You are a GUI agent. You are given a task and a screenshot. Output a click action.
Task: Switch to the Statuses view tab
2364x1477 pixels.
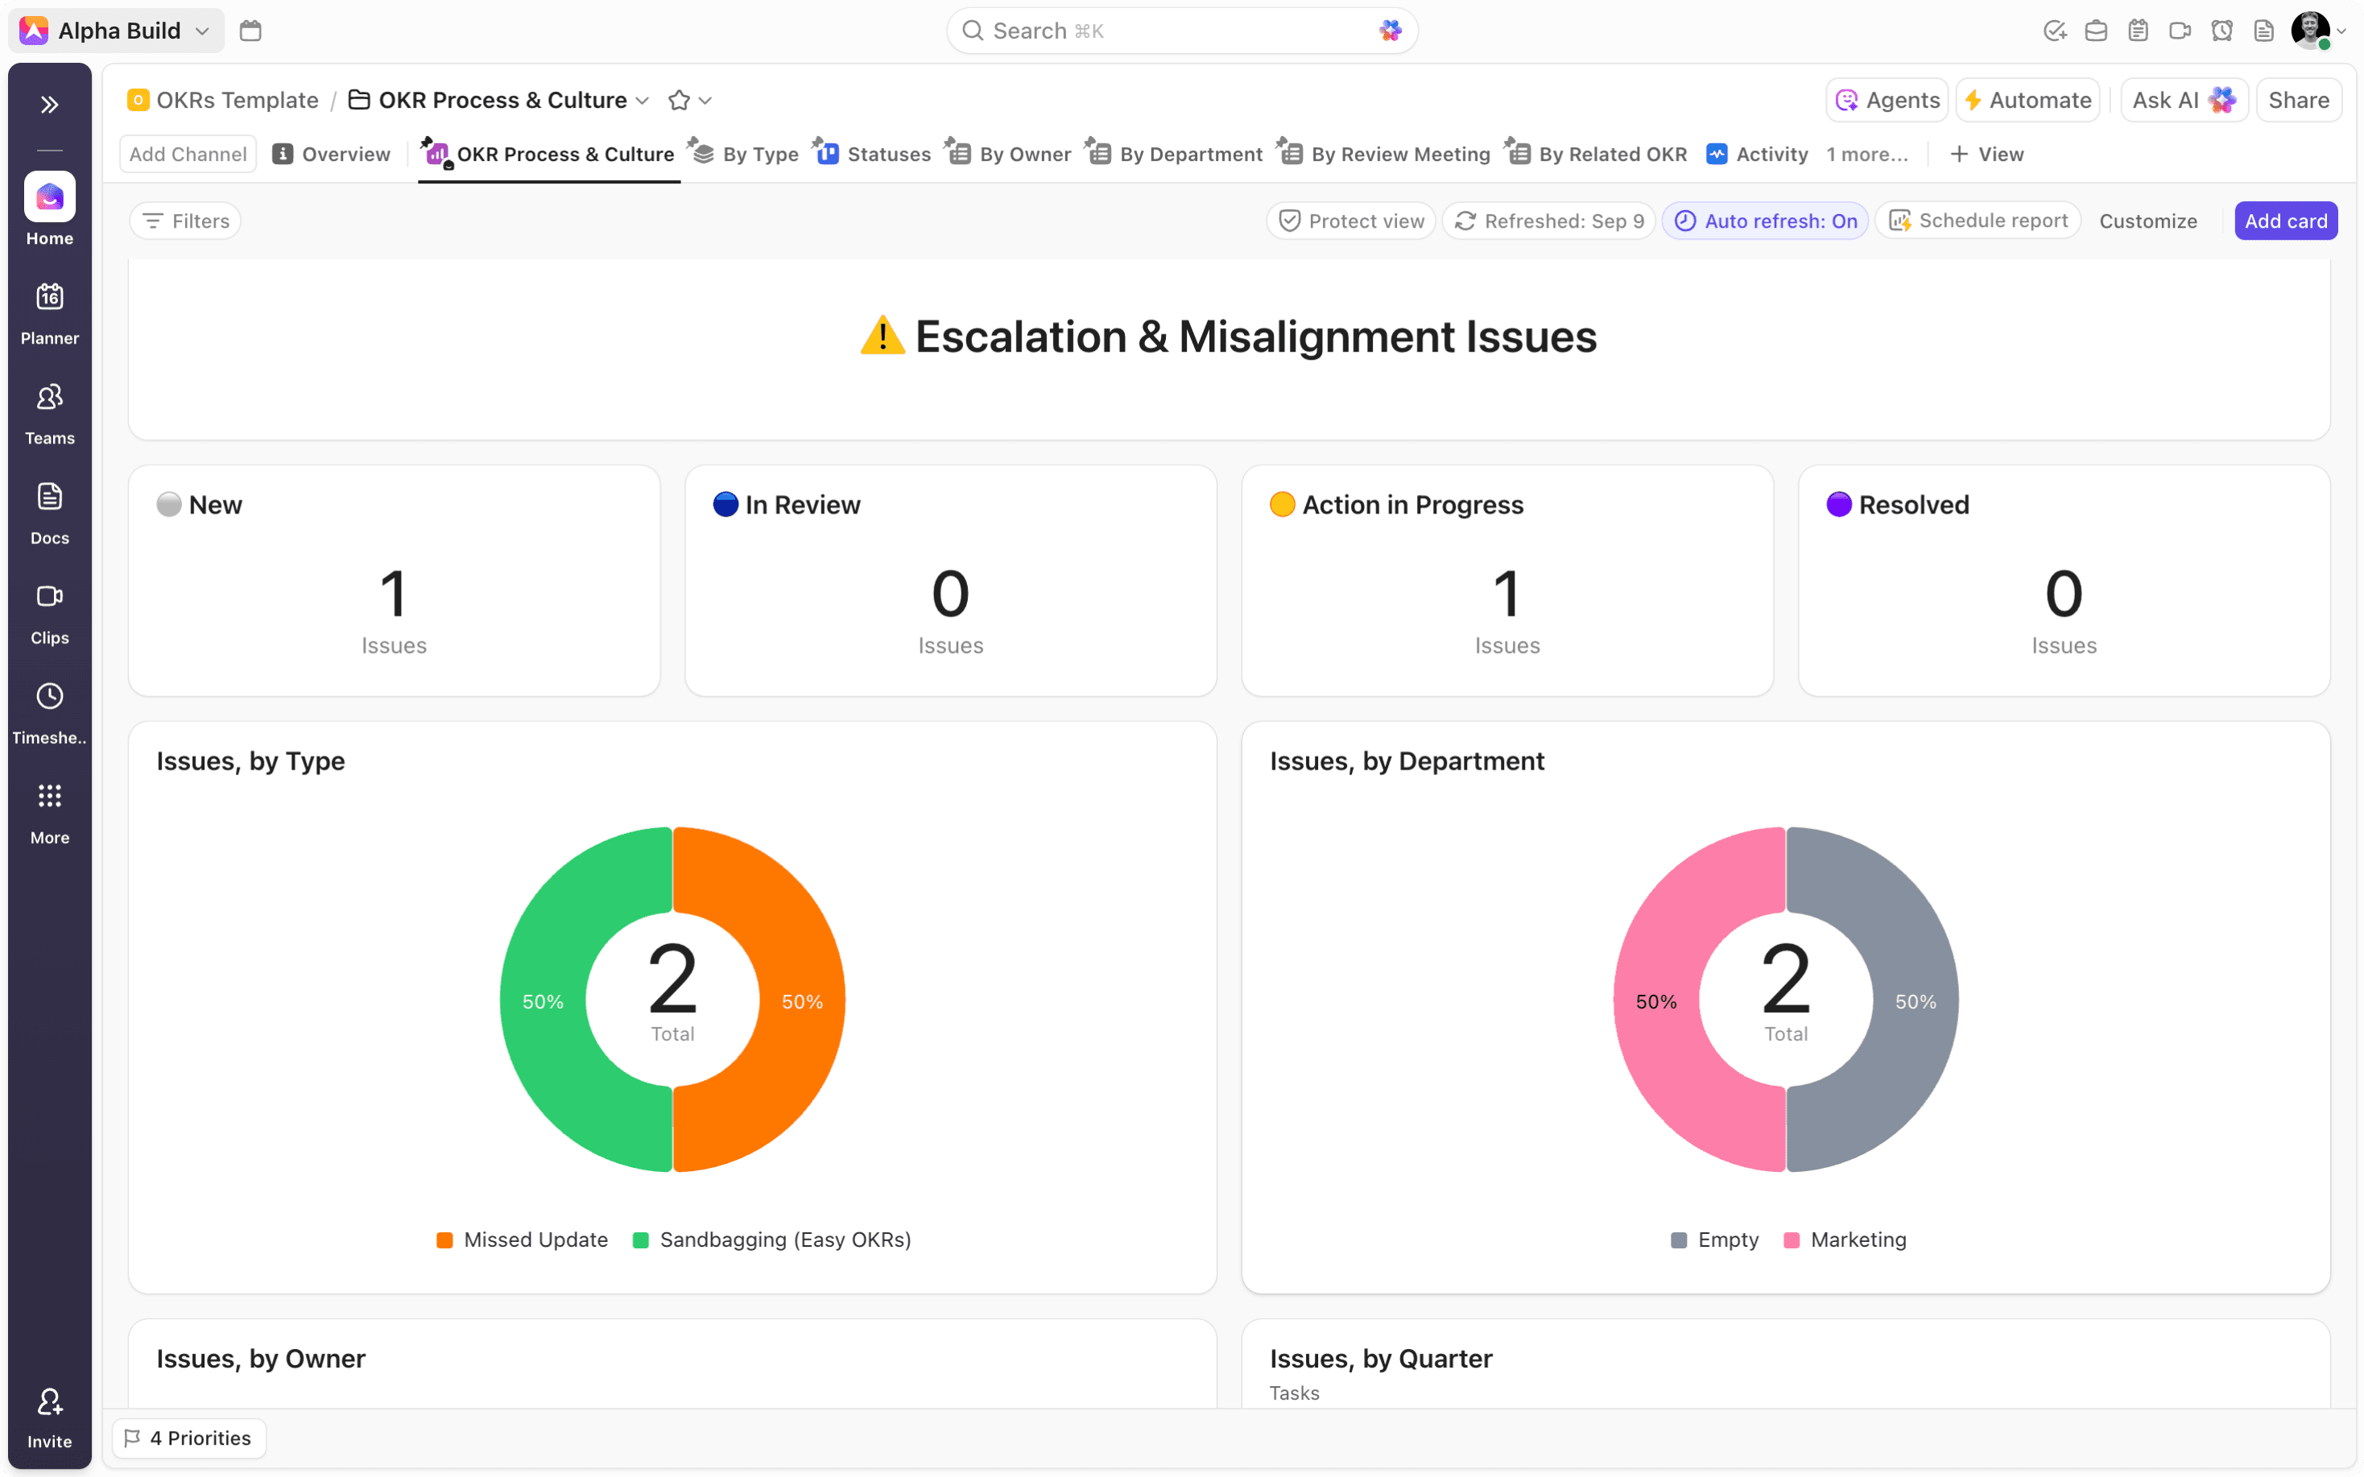tap(874, 155)
